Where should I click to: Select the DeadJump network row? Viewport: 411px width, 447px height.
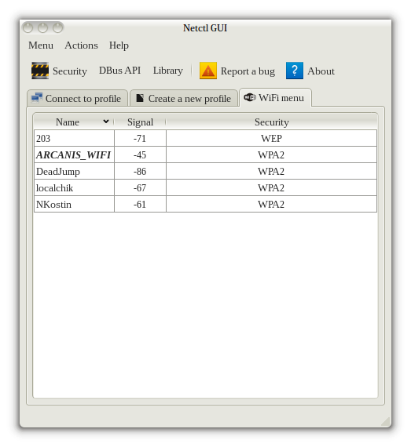(205, 171)
